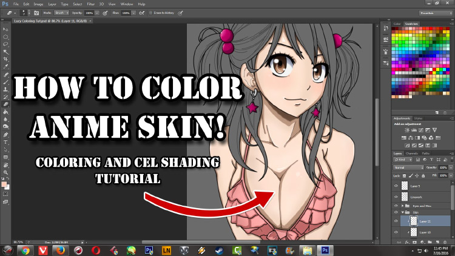Add a Color Balance adjustment
This screenshot has height=256, width=455.
pyautogui.click(x=411, y=138)
